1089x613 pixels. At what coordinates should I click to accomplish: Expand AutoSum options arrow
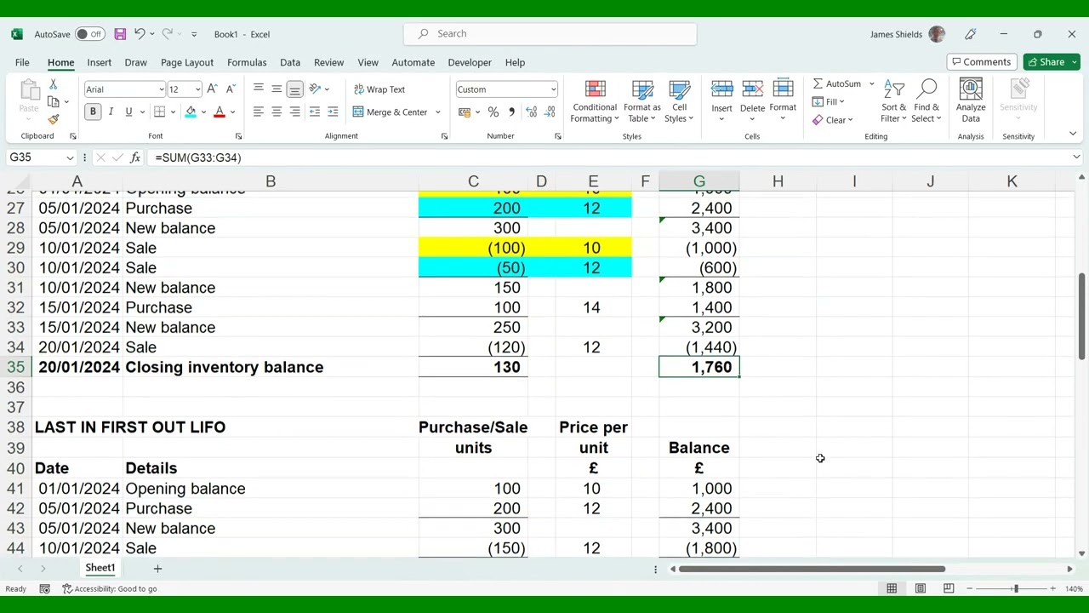[872, 83]
